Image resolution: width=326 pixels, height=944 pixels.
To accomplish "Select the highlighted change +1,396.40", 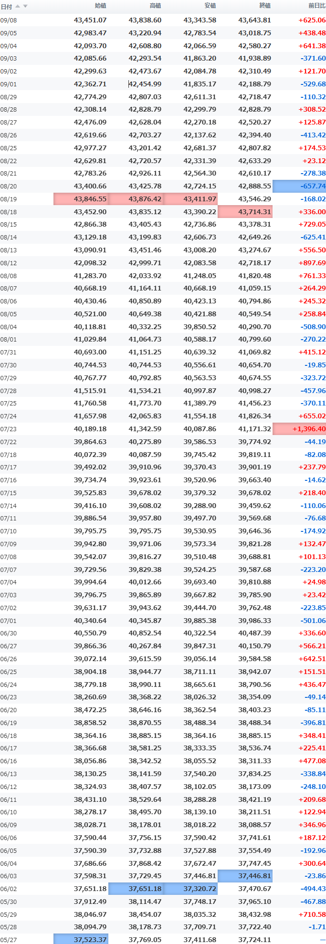I will (x=299, y=429).
